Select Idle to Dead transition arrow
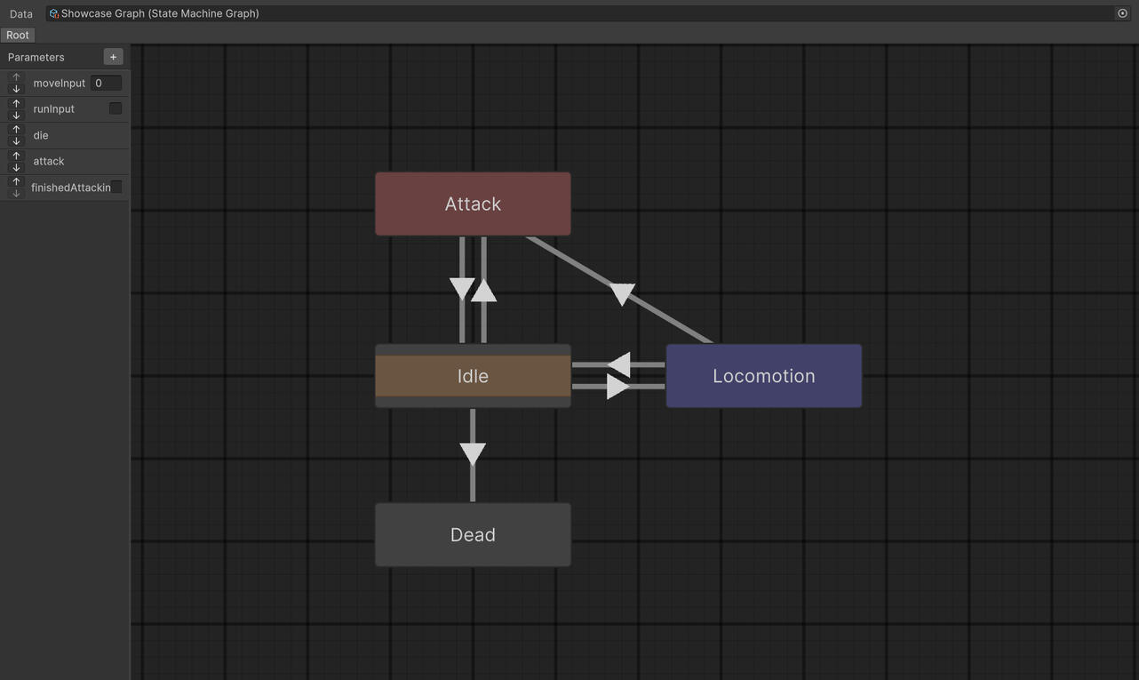The width and height of the screenshot is (1139, 680). tap(473, 454)
